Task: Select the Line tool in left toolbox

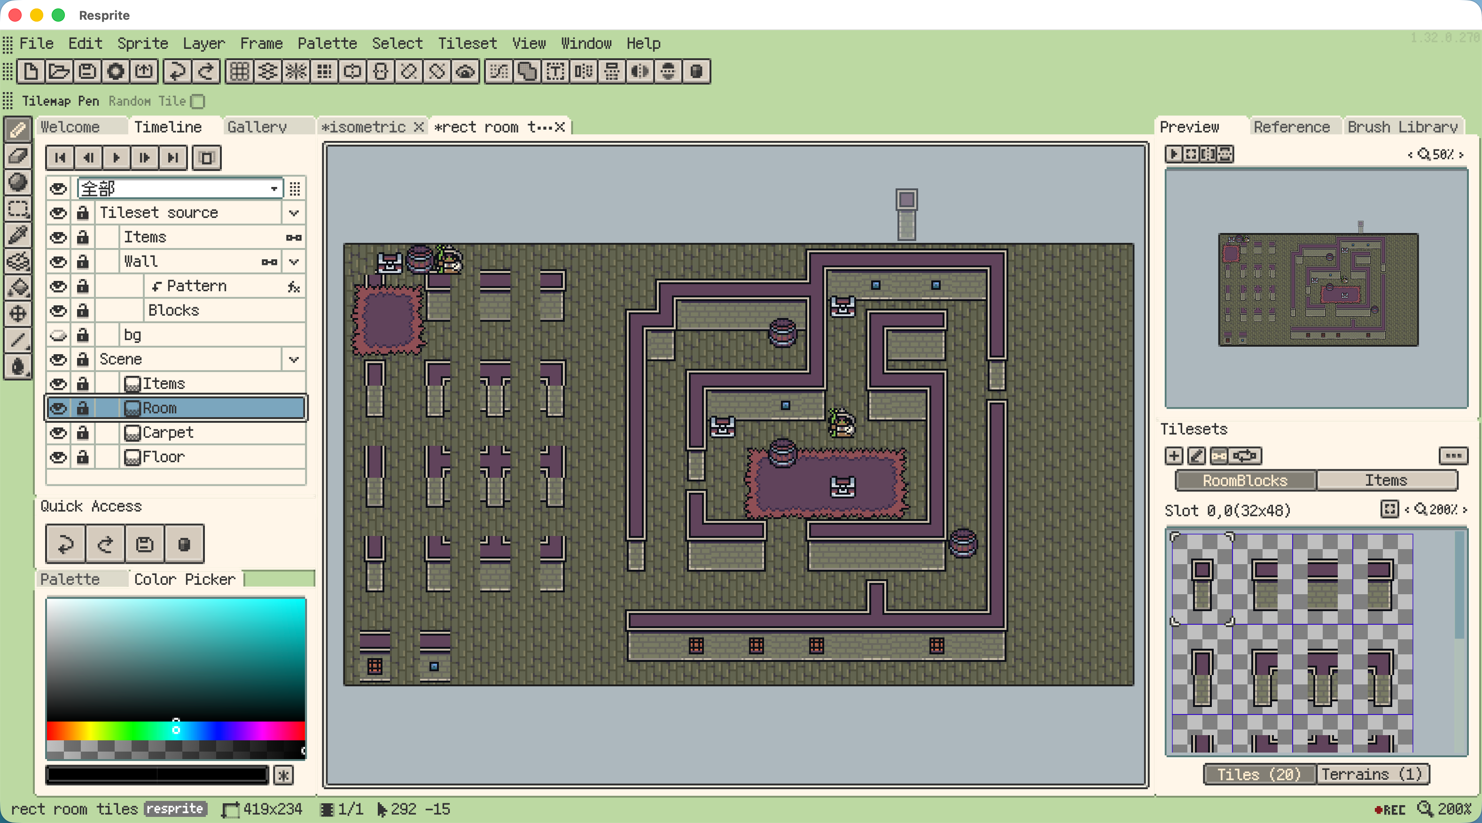Action: pos(18,340)
